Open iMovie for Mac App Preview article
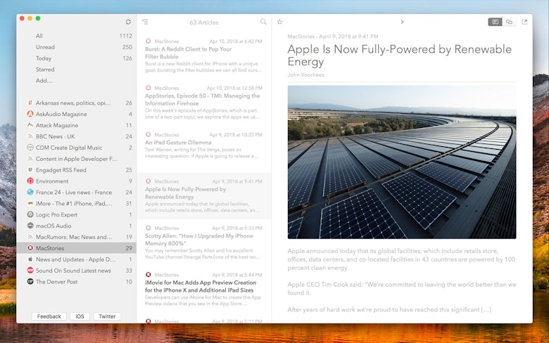This screenshot has width=549, height=343. coord(204,289)
